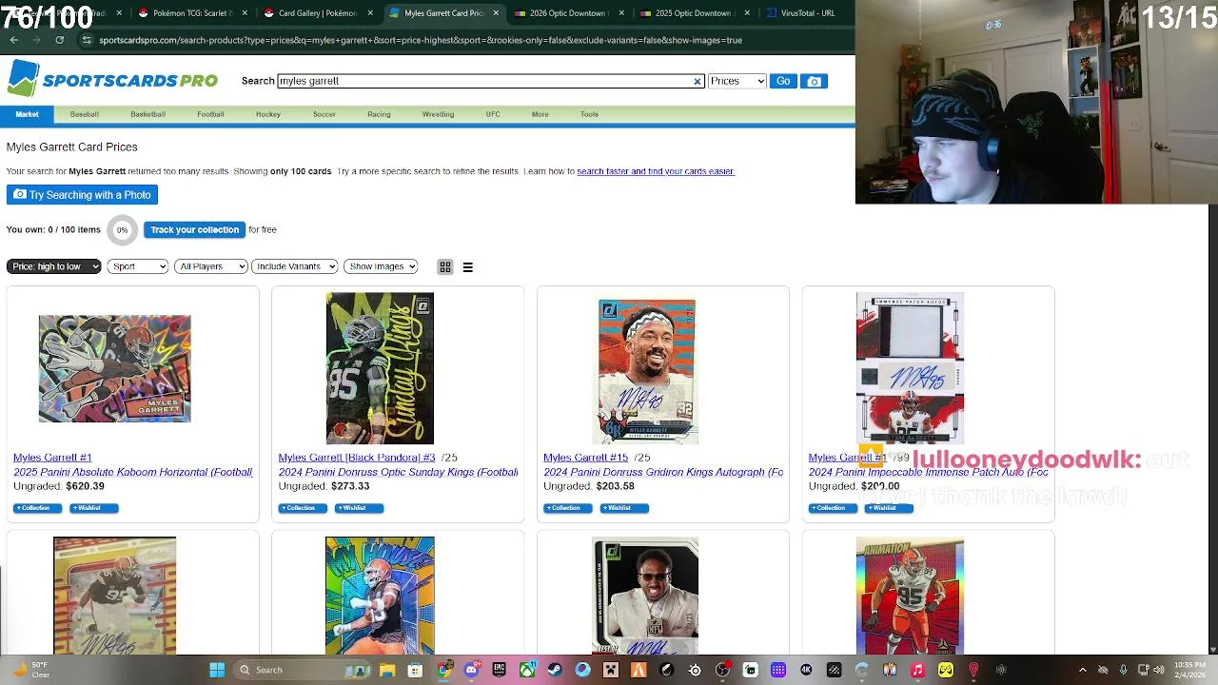This screenshot has height=685, width=1218.
Task: Open Microsoft Store taskbar icon
Action: [415, 670]
